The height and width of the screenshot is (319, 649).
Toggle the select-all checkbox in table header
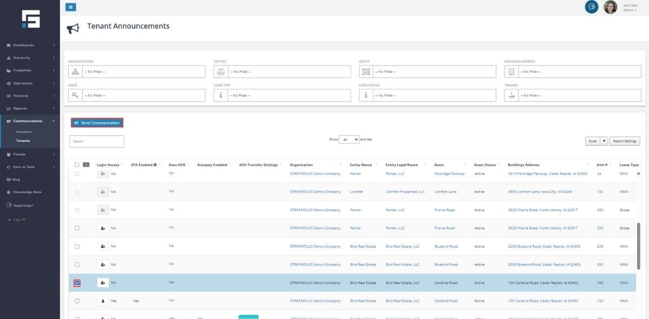coord(77,165)
